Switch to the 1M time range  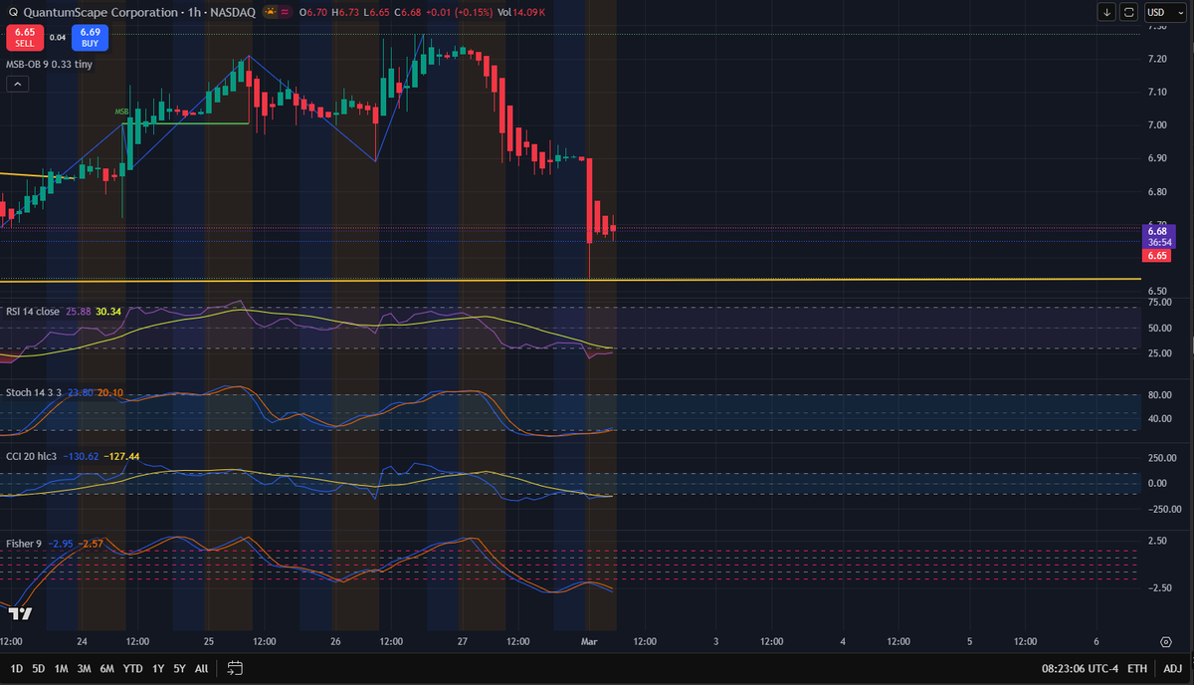click(62, 668)
